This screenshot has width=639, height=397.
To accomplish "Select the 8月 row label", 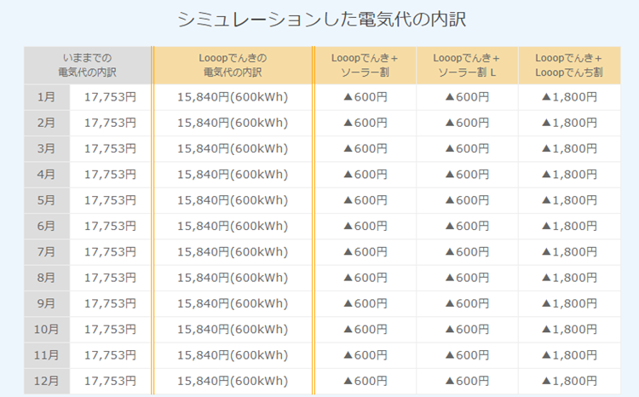I will coord(47,278).
